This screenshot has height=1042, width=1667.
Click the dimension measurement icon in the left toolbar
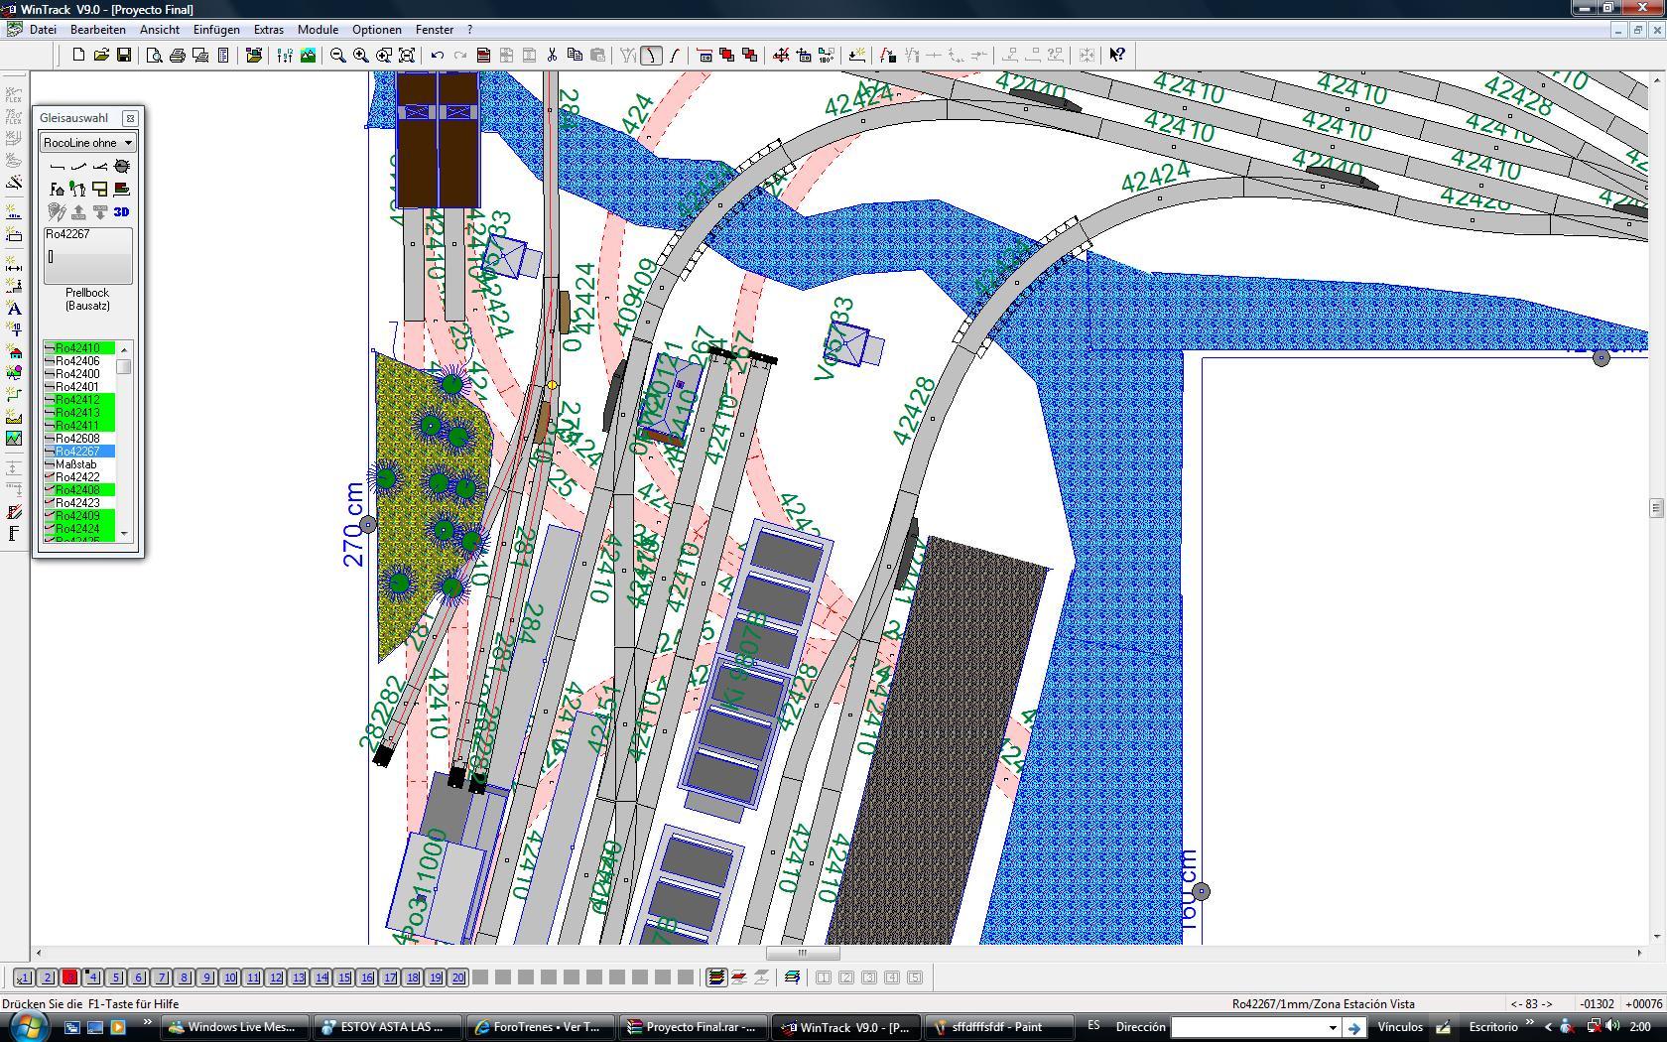(x=14, y=266)
